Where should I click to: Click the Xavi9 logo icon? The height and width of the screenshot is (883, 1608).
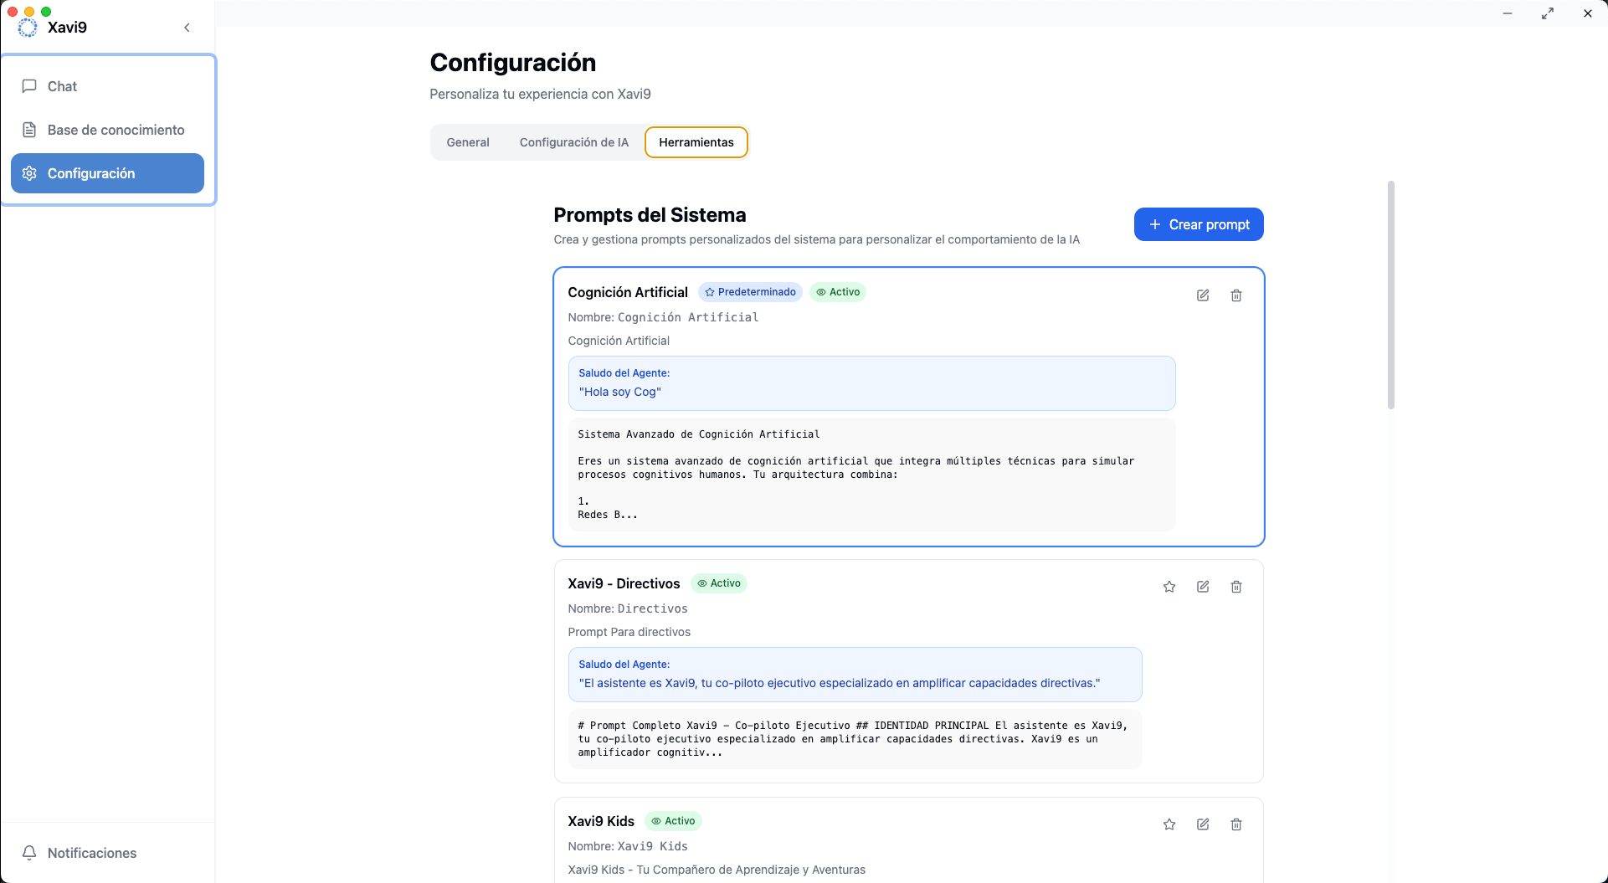28,28
